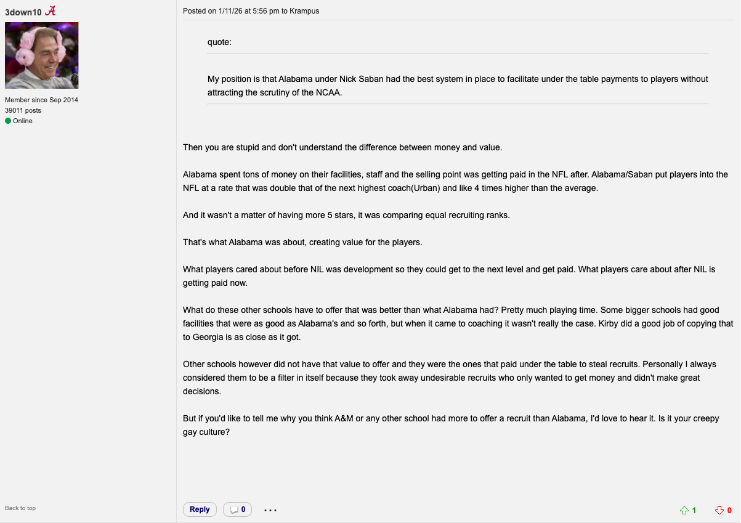Click the green Online status dot
741x523 pixels.
pyautogui.click(x=8, y=121)
